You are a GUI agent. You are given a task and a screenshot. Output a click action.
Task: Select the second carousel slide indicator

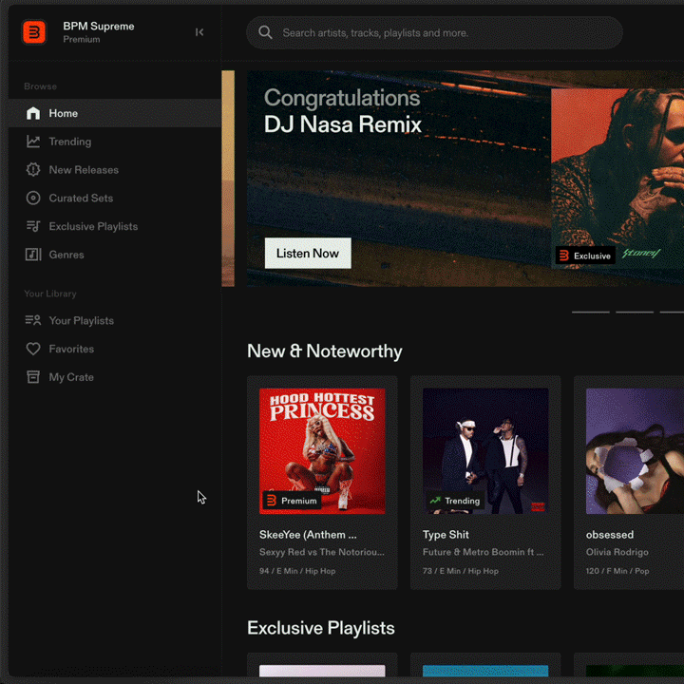[x=635, y=313]
